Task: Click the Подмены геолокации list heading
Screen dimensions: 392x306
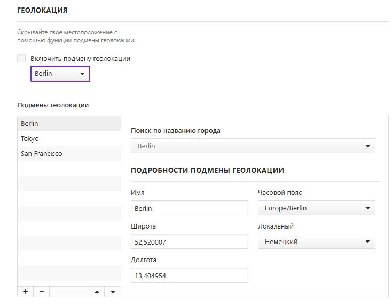Action: click(x=53, y=105)
